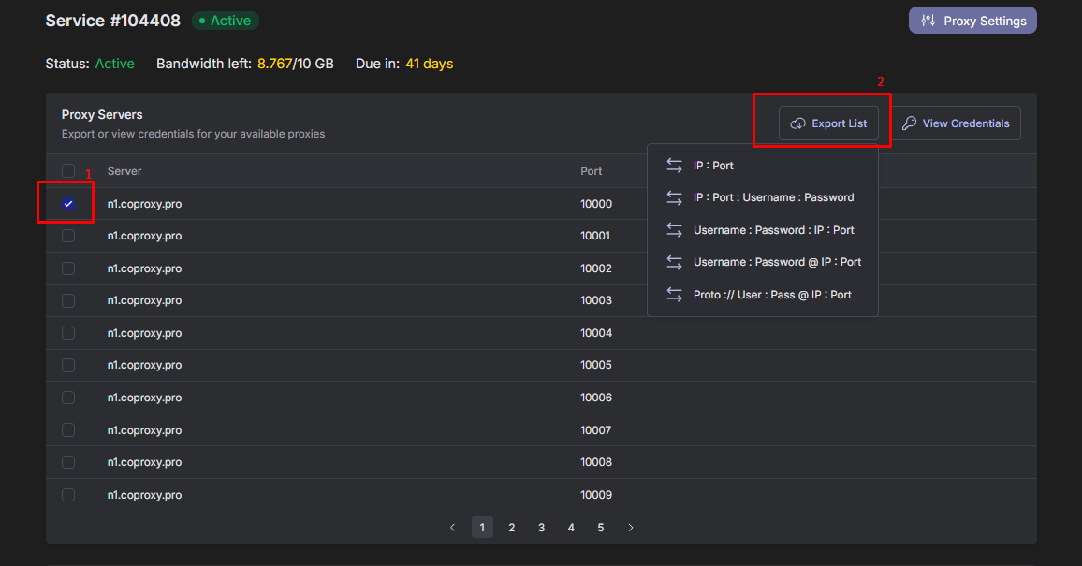Click arrows icon beside Proto :// User : Pass

pyautogui.click(x=674, y=295)
